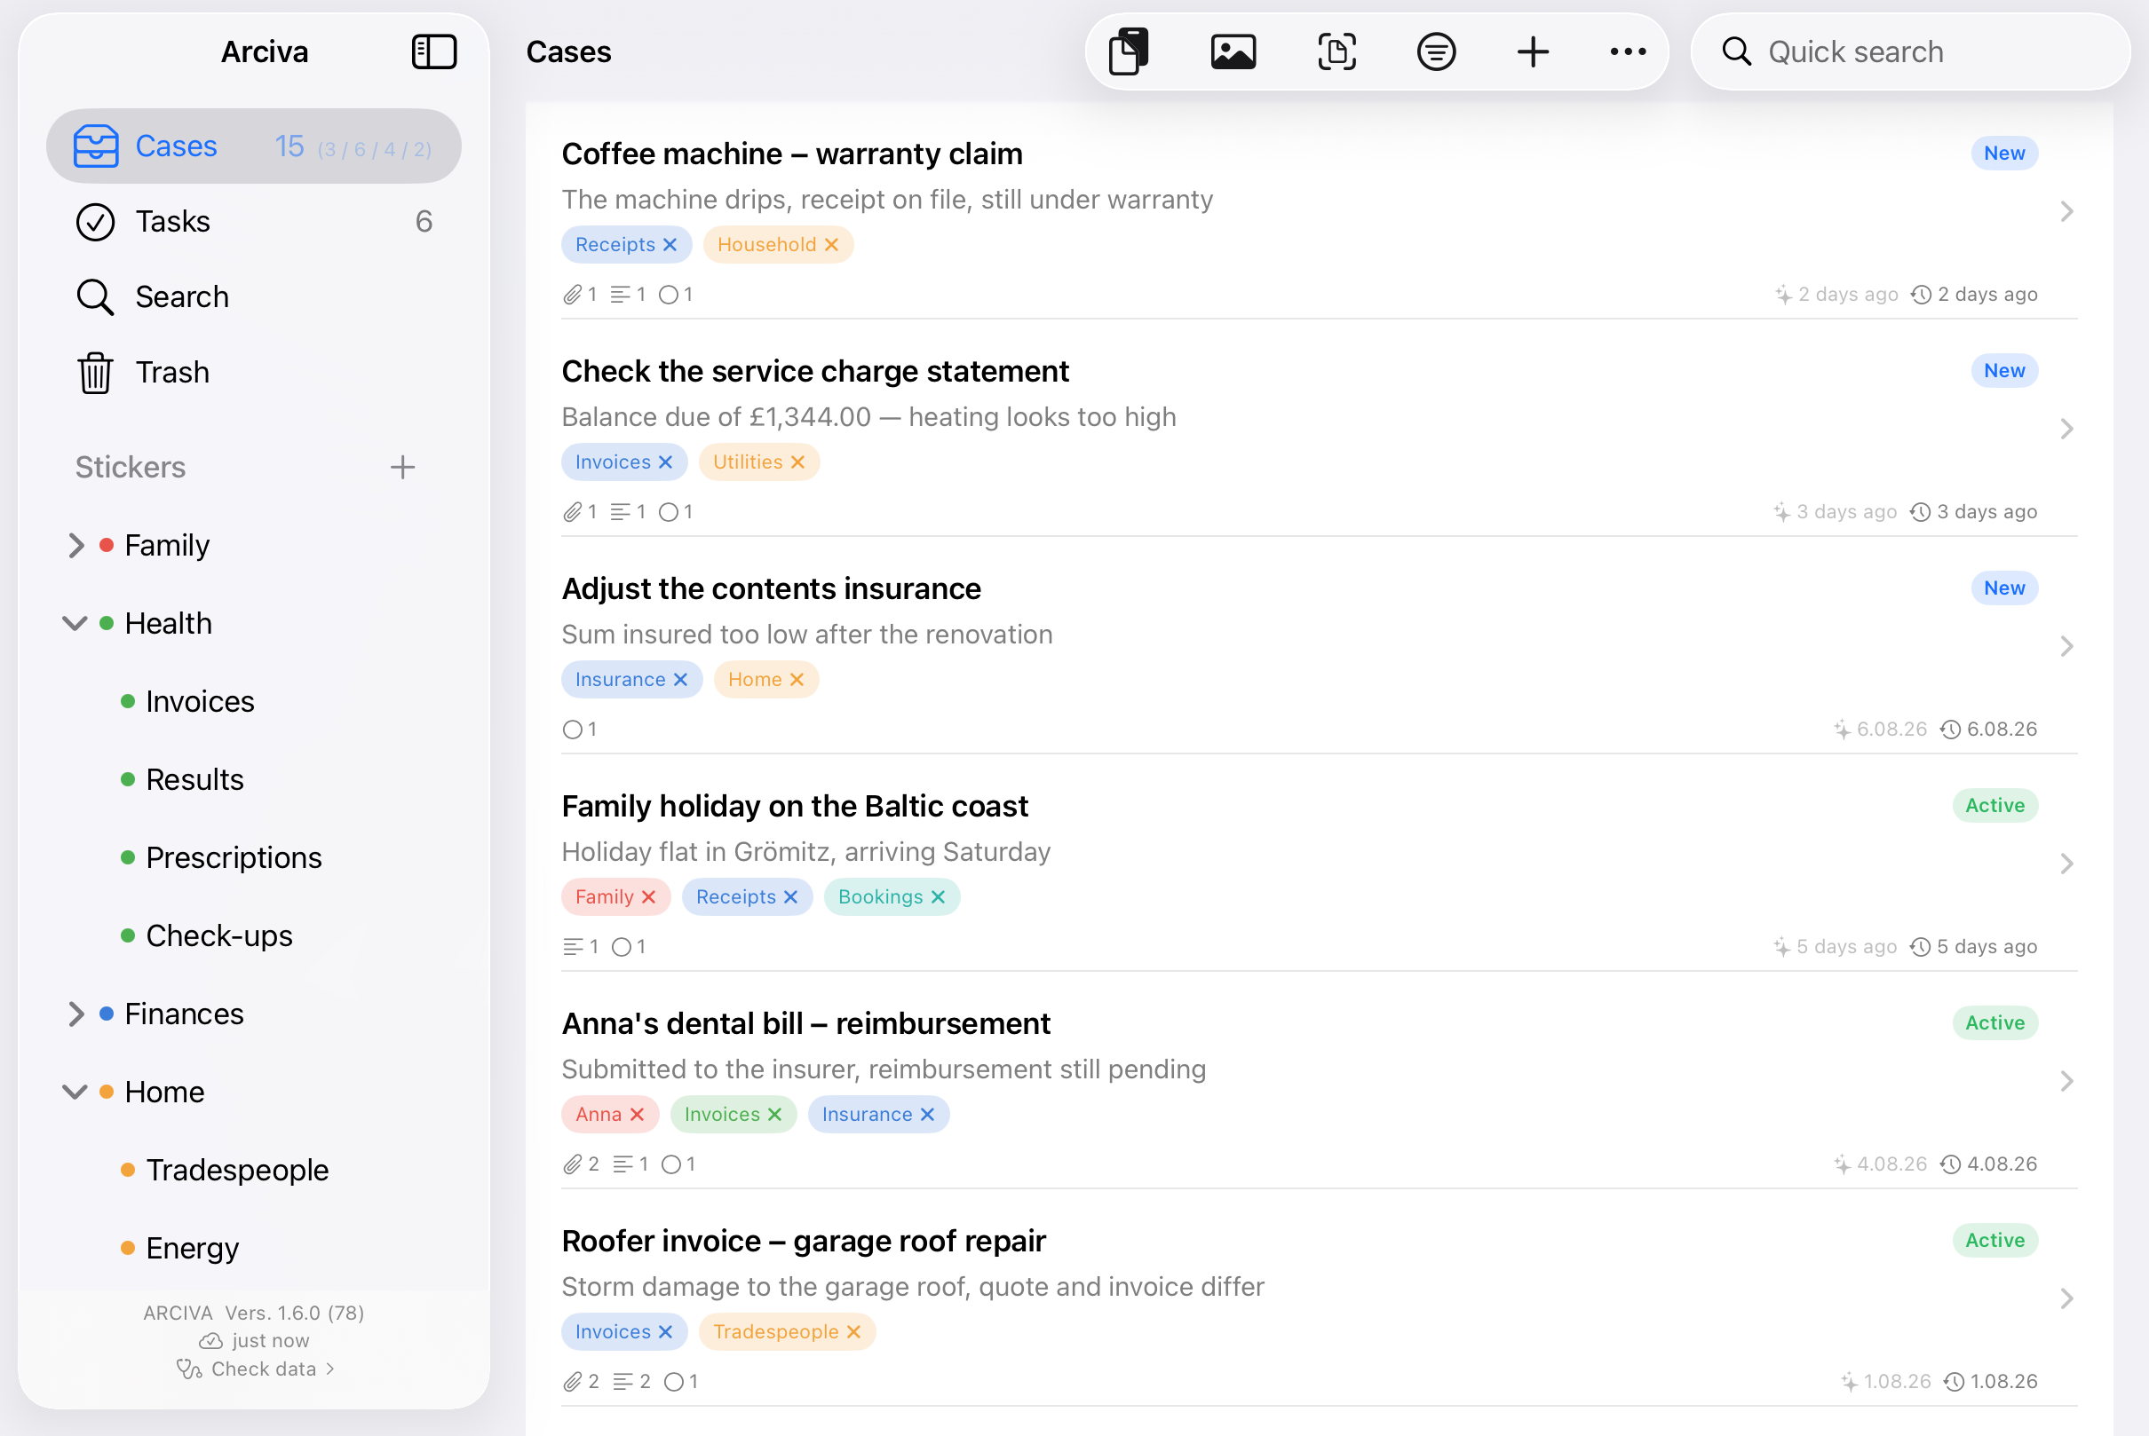Click attachment count icon on dental bill case
Screen dimensions: 2149x1436
(572, 1164)
